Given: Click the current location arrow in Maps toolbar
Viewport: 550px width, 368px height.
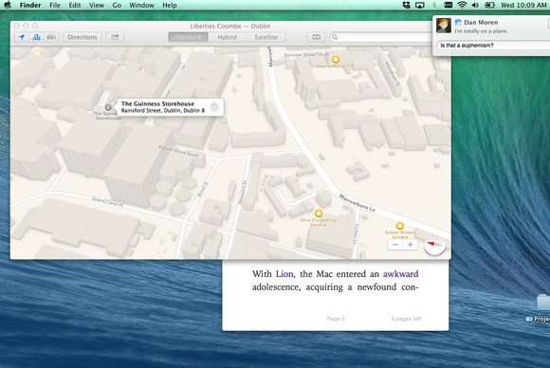Looking at the screenshot, I should tap(22, 37).
